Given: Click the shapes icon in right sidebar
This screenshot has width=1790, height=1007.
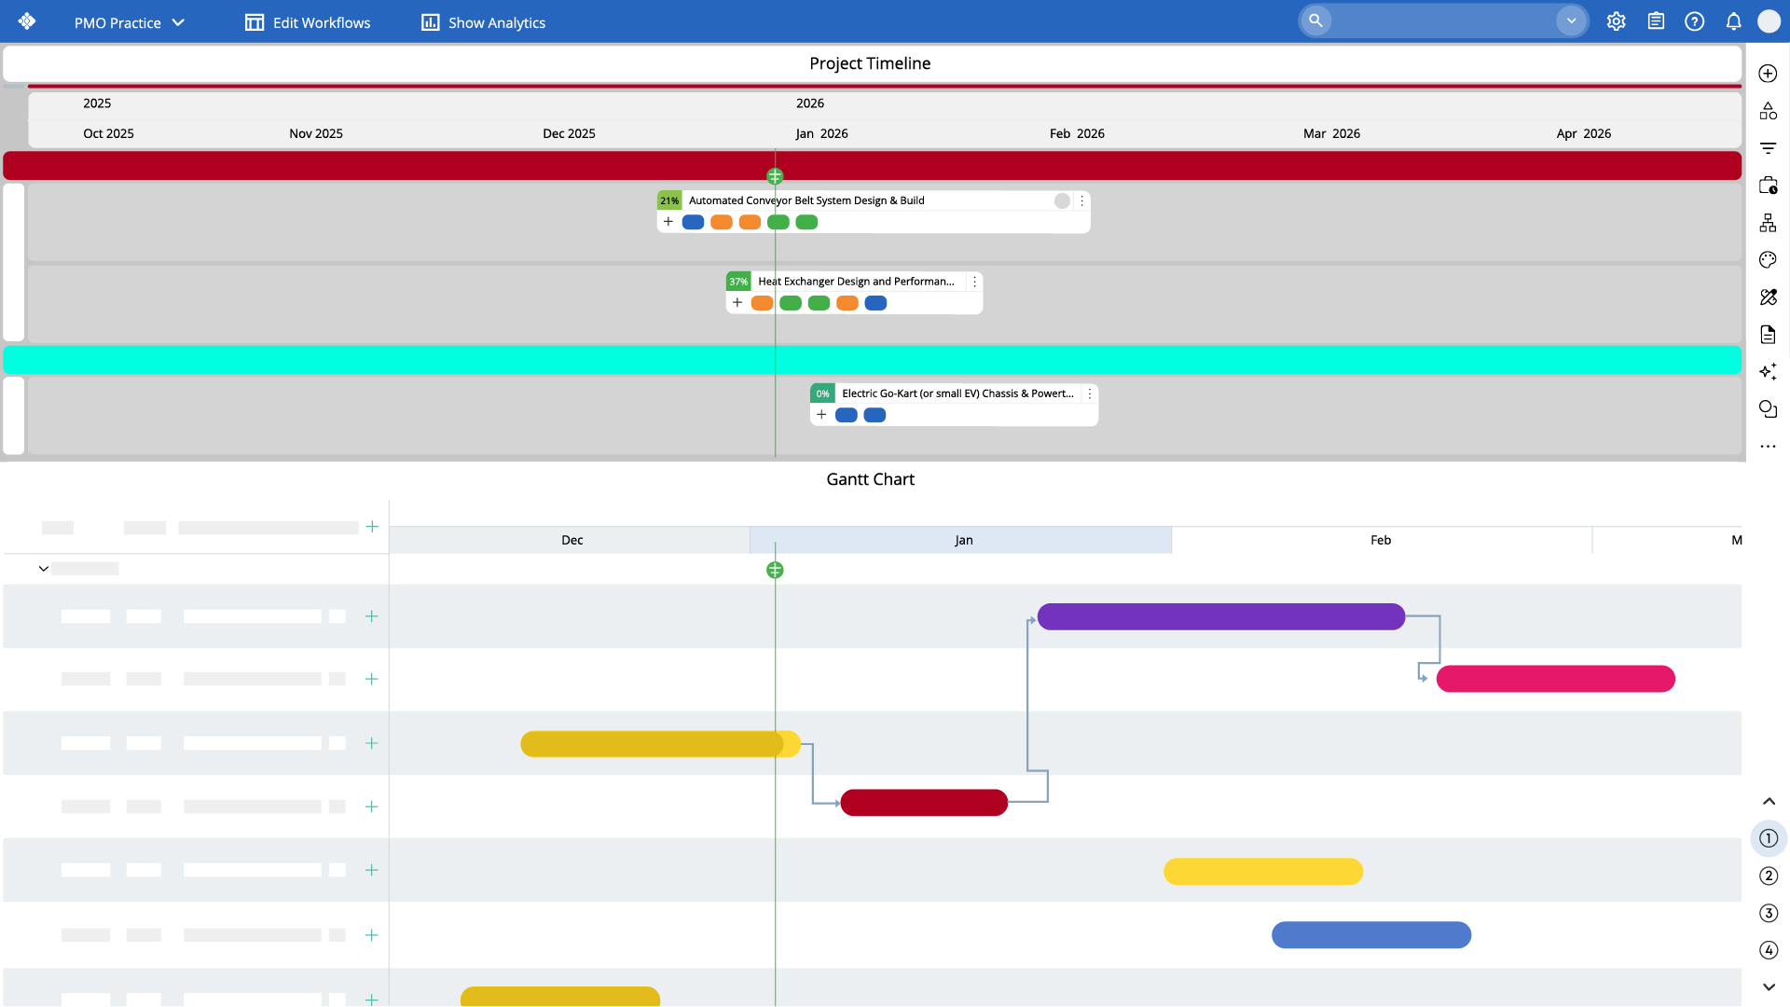Looking at the screenshot, I should 1768,111.
